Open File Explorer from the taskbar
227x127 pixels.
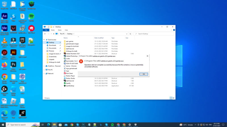[54, 124]
